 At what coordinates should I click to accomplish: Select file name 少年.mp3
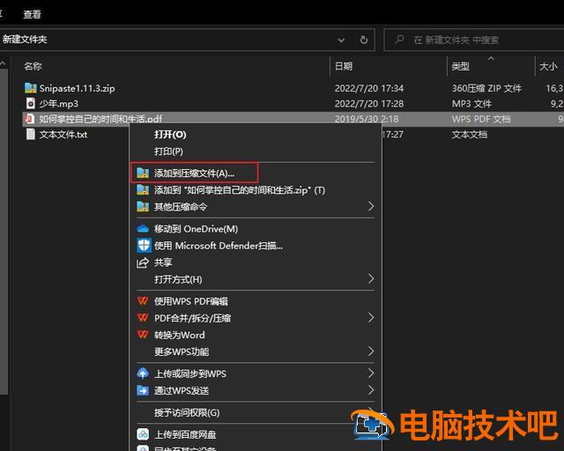click(58, 104)
